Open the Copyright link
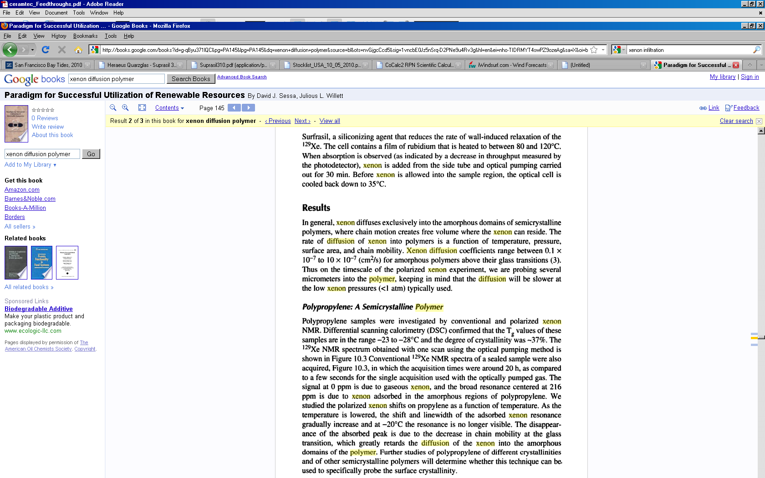The image size is (765, 478). 85,349
